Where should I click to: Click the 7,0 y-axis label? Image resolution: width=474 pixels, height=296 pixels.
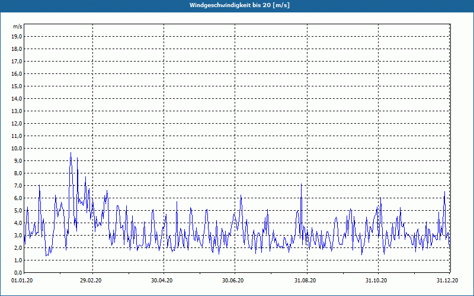[x=18, y=186]
